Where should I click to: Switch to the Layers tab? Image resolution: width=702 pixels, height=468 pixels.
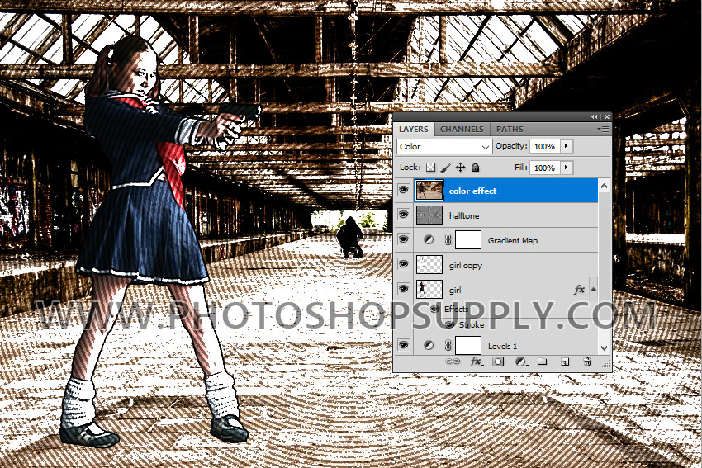click(414, 129)
